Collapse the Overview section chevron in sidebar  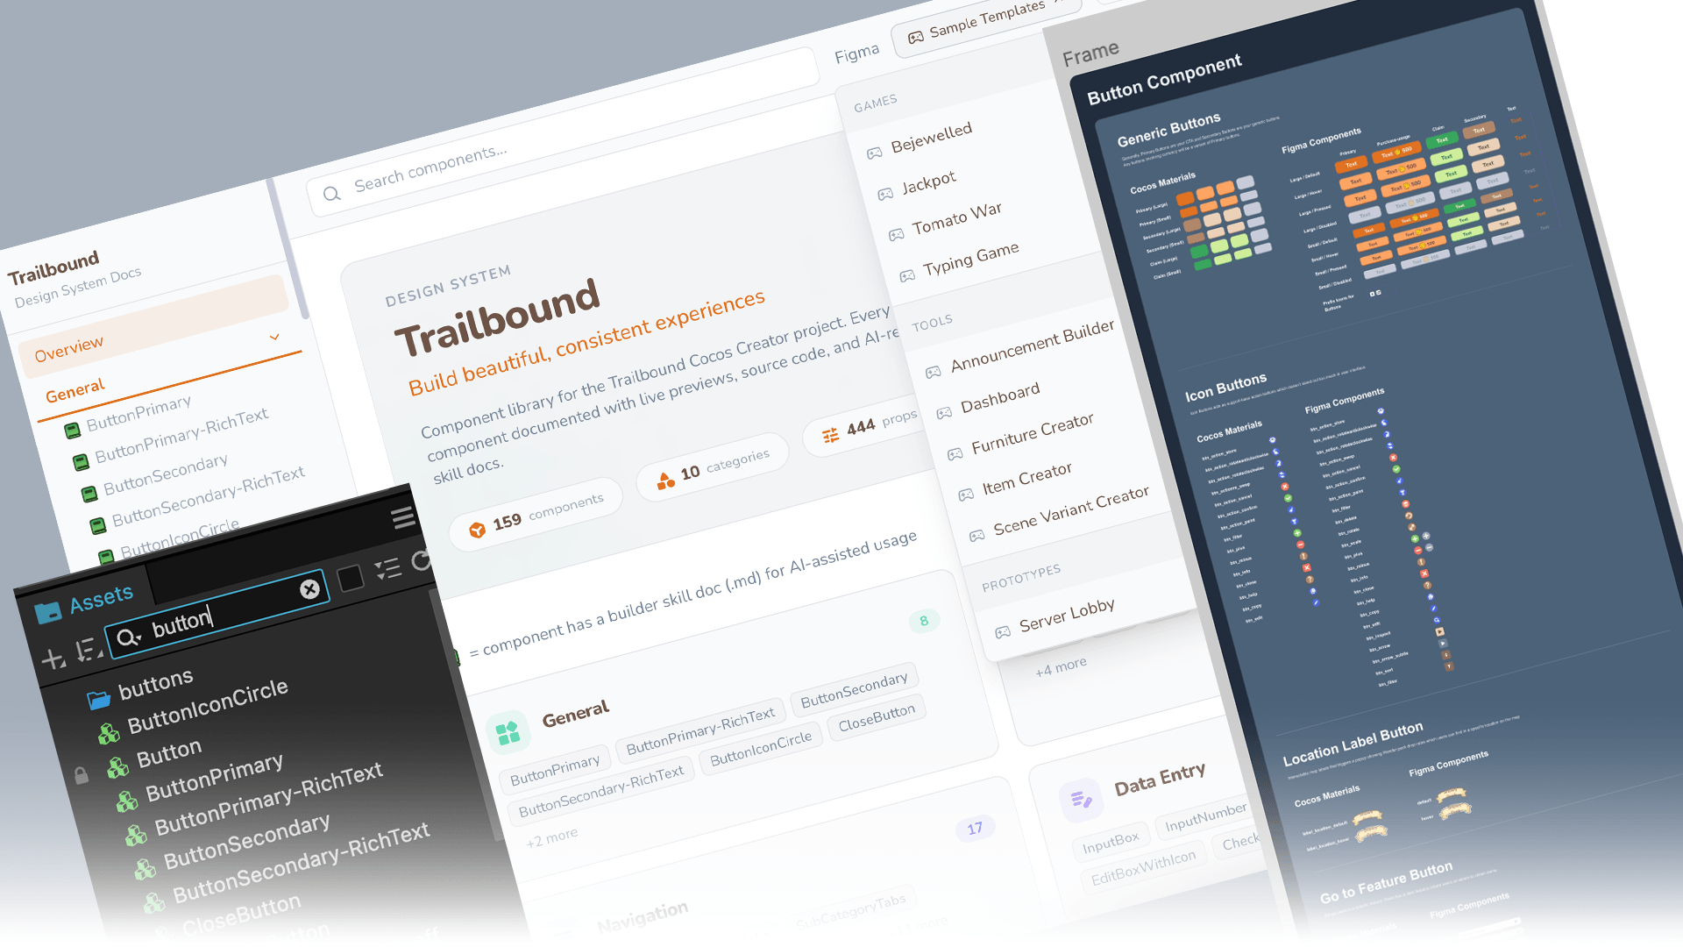pos(274,337)
